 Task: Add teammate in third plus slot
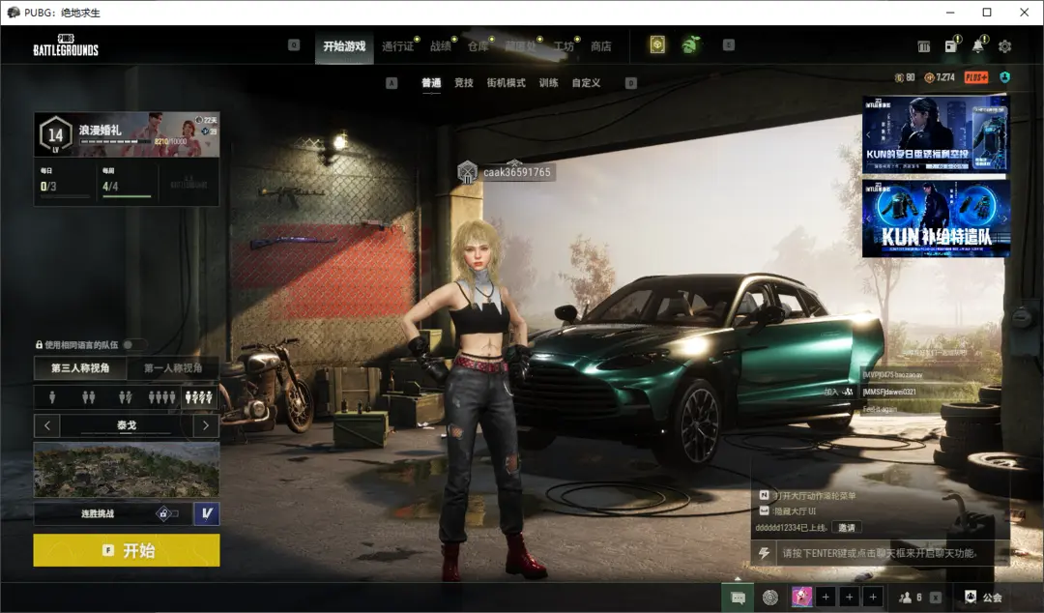(x=874, y=597)
